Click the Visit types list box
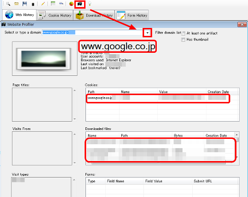This screenshot has height=197, width=248. click(x=41, y=187)
